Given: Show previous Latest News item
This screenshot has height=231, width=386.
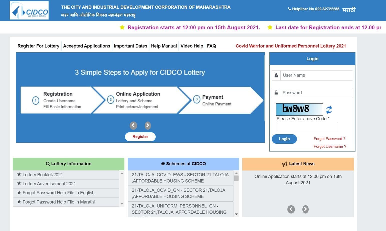Looking at the screenshot, I should 291,209.
